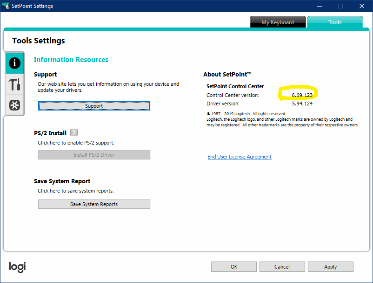This screenshot has height=283, width=373.
Task: Click the Install PS/2 Driver button
Action: point(94,155)
